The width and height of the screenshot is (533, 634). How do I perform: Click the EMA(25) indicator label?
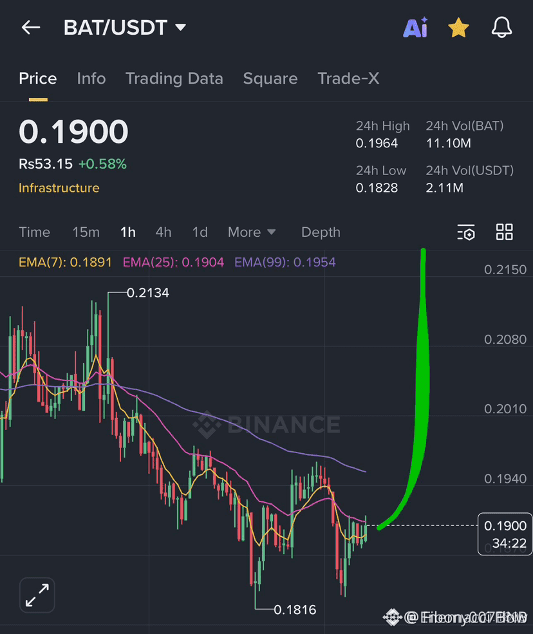click(173, 263)
